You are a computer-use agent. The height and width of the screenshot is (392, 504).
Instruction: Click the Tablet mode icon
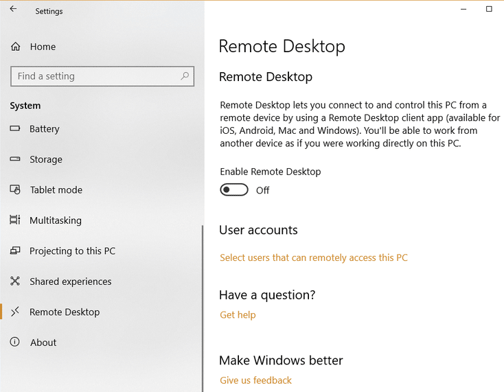click(x=15, y=189)
